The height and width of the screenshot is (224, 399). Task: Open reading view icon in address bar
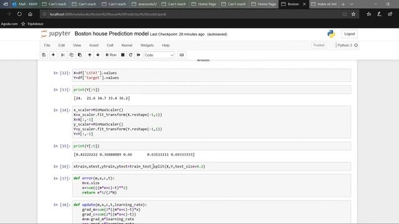[344, 14]
